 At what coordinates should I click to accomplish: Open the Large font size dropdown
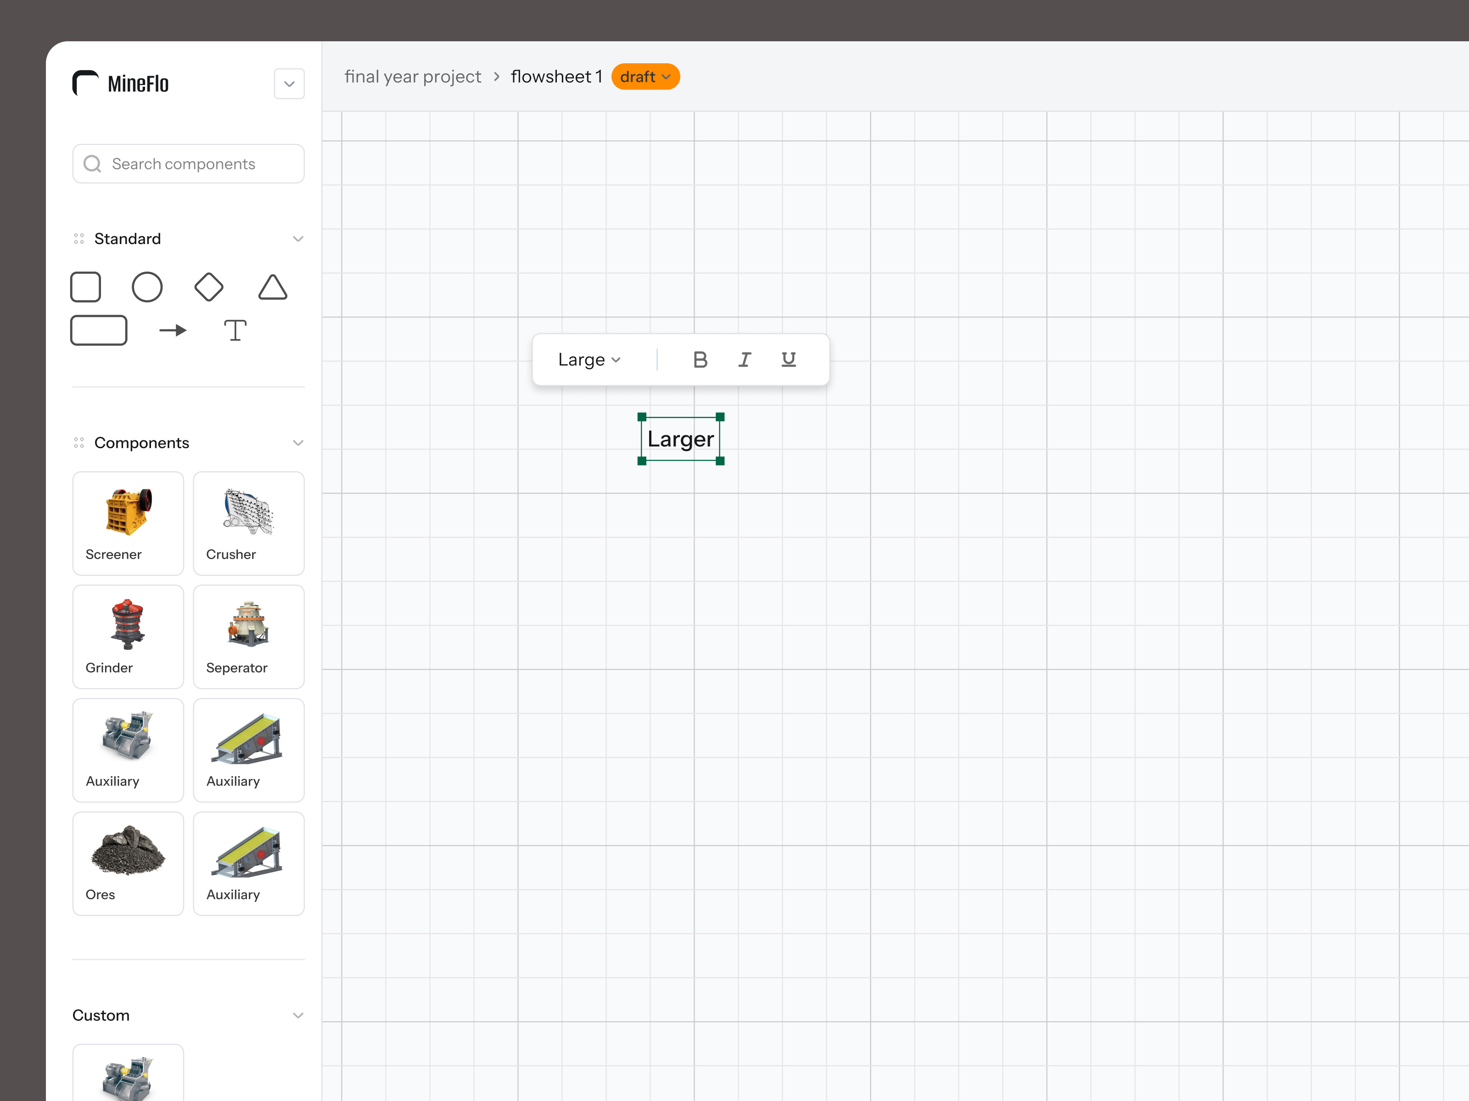pos(589,360)
